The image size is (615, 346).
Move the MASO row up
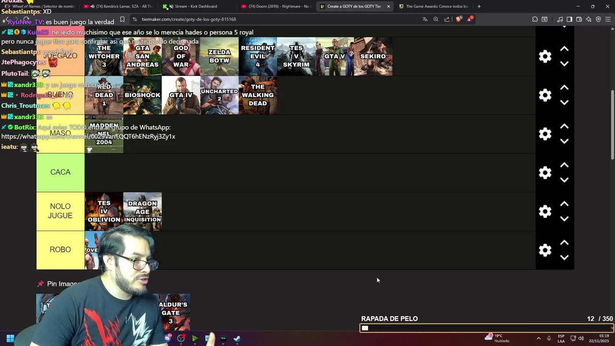point(565,126)
